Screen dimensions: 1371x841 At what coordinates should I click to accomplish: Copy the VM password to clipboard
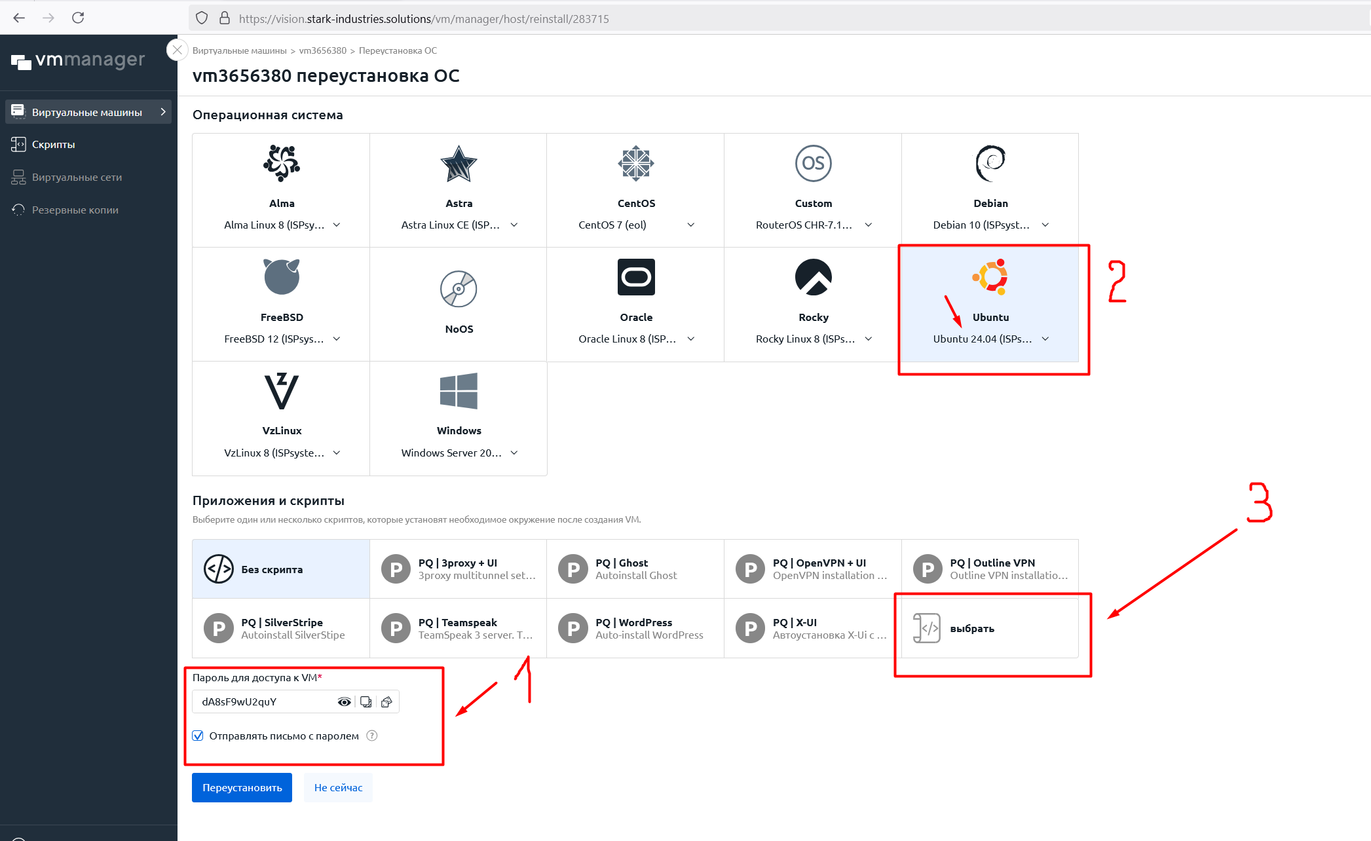(366, 702)
